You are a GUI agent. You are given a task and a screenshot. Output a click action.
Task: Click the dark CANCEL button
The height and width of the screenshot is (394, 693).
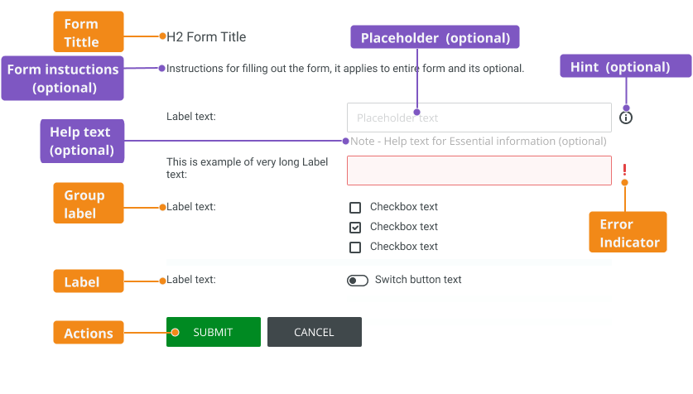(315, 332)
